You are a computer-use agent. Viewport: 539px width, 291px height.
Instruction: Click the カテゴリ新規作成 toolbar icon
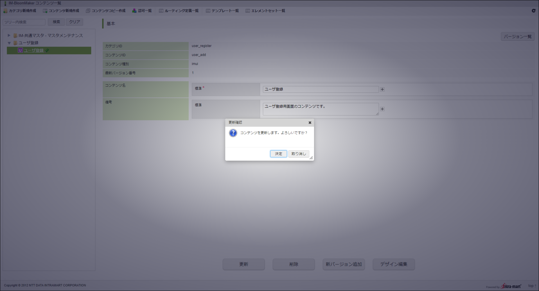(5, 11)
